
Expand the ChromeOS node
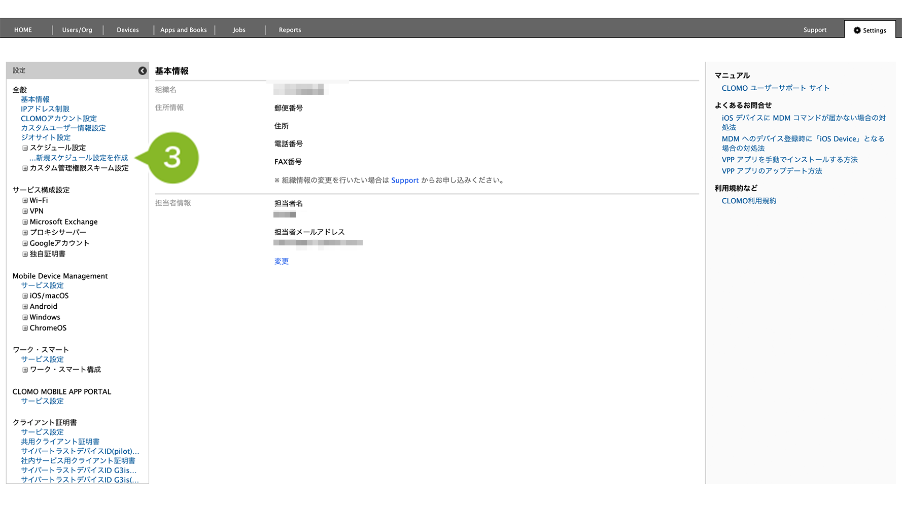[25, 328]
